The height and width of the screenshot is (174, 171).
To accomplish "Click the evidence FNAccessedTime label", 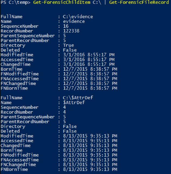I will [x=20, y=79].
